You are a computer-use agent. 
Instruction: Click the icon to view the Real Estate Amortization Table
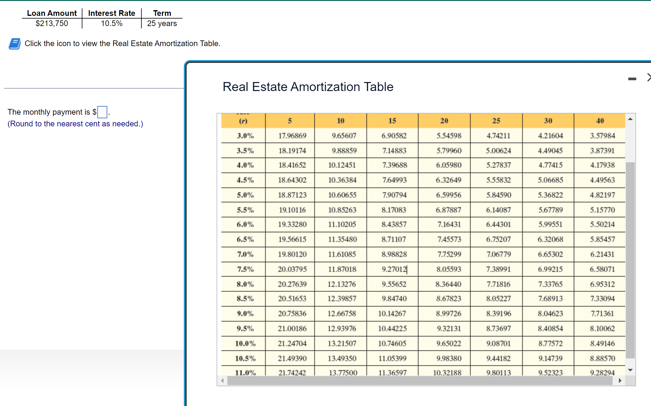(x=14, y=44)
